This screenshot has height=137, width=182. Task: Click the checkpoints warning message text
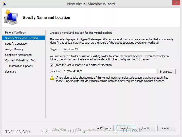(112, 79)
